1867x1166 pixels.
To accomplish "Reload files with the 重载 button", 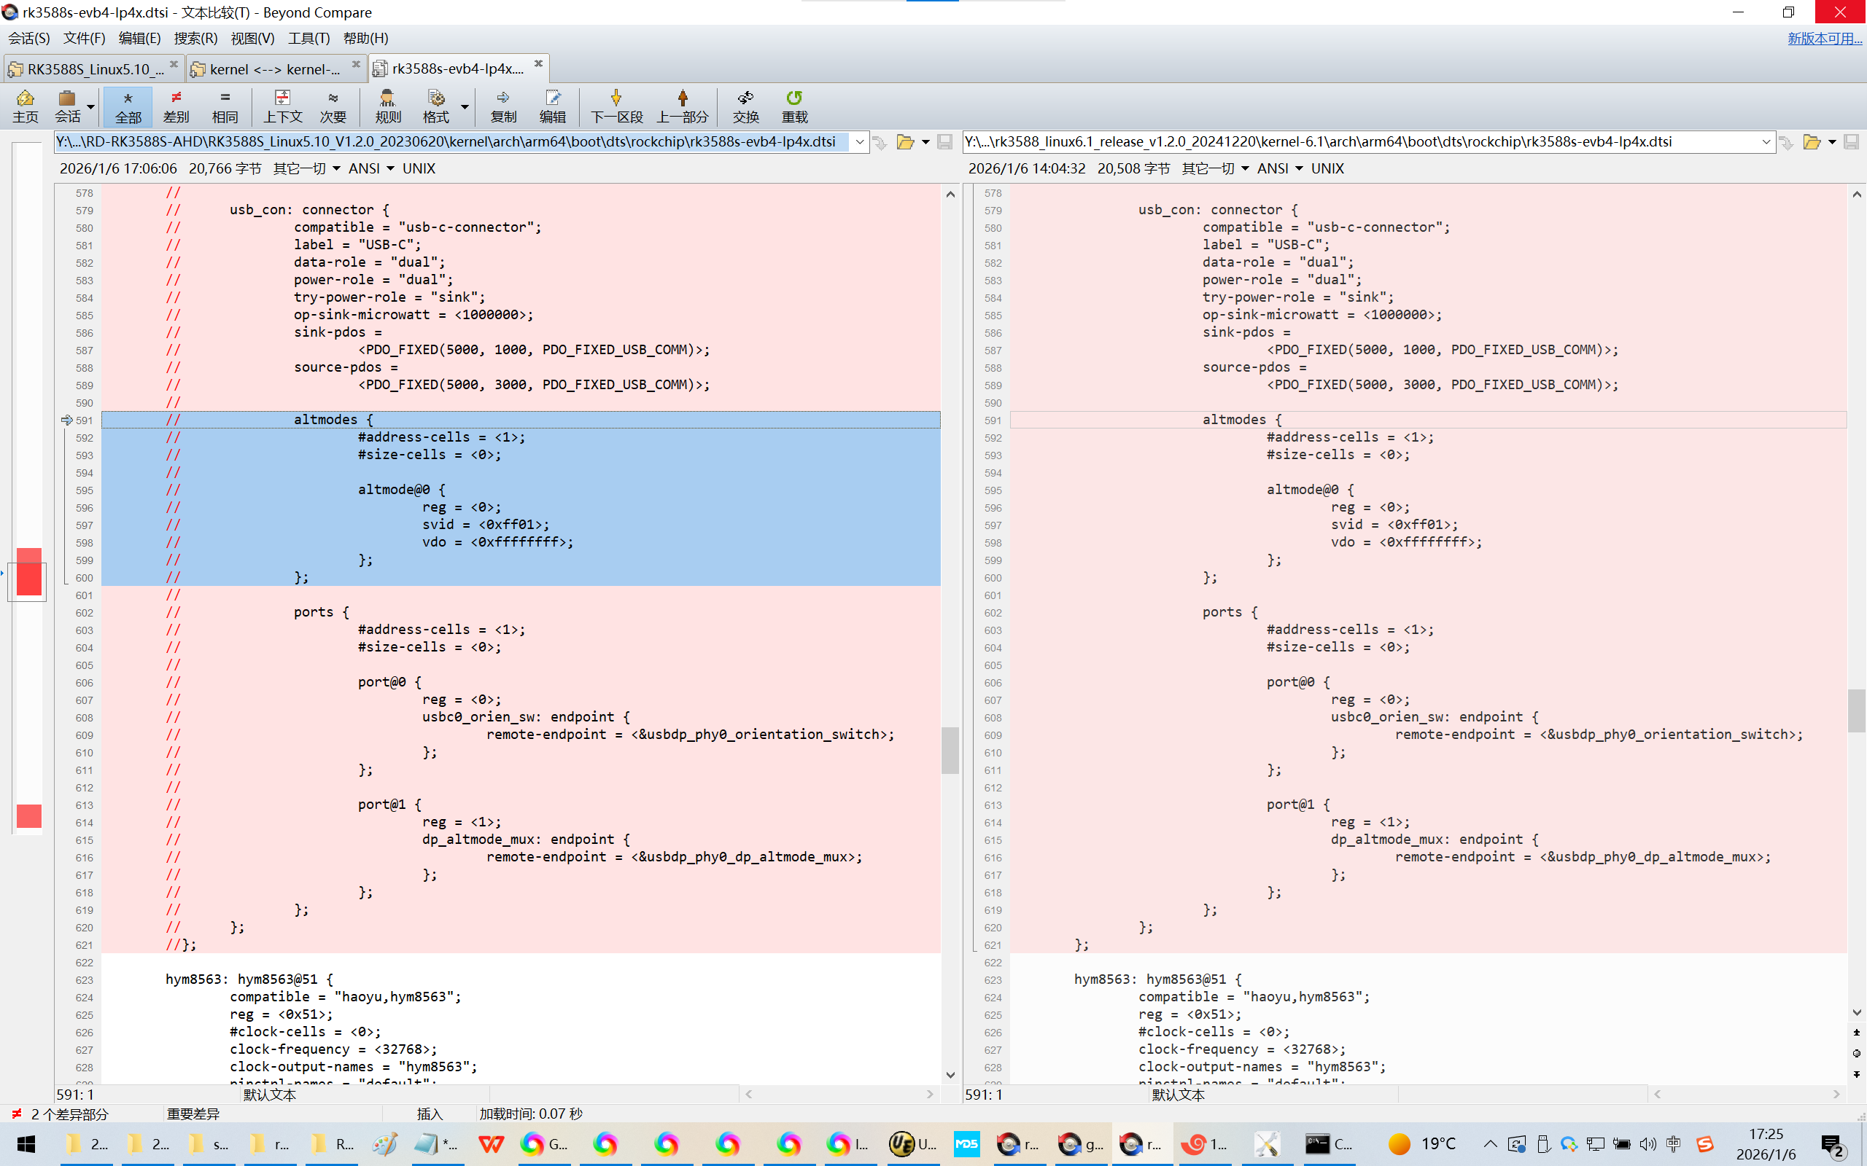I will (x=795, y=106).
